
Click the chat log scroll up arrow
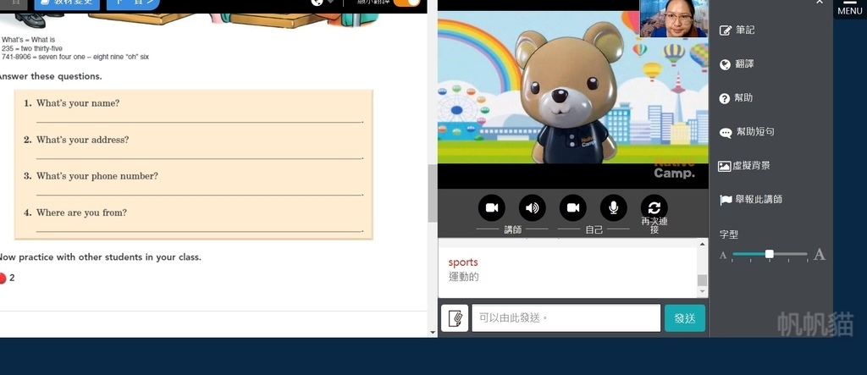tap(702, 244)
